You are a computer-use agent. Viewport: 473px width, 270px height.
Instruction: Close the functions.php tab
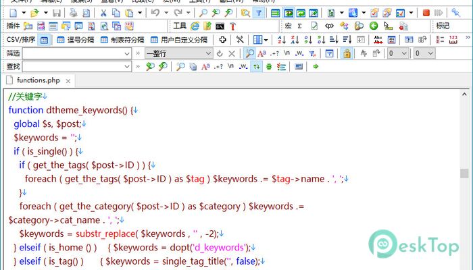[x=68, y=81]
